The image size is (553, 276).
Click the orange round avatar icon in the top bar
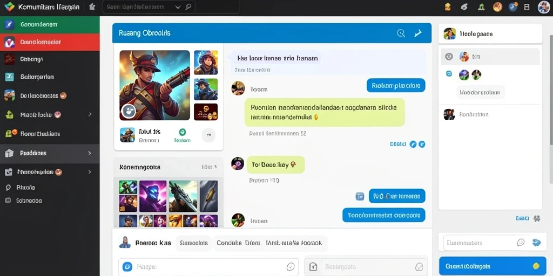(x=497, y=6)
